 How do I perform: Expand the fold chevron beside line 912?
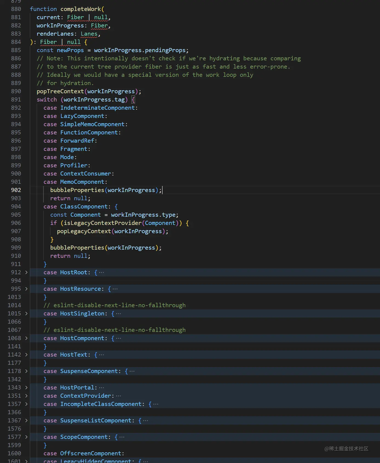click(x=26, y=272)
